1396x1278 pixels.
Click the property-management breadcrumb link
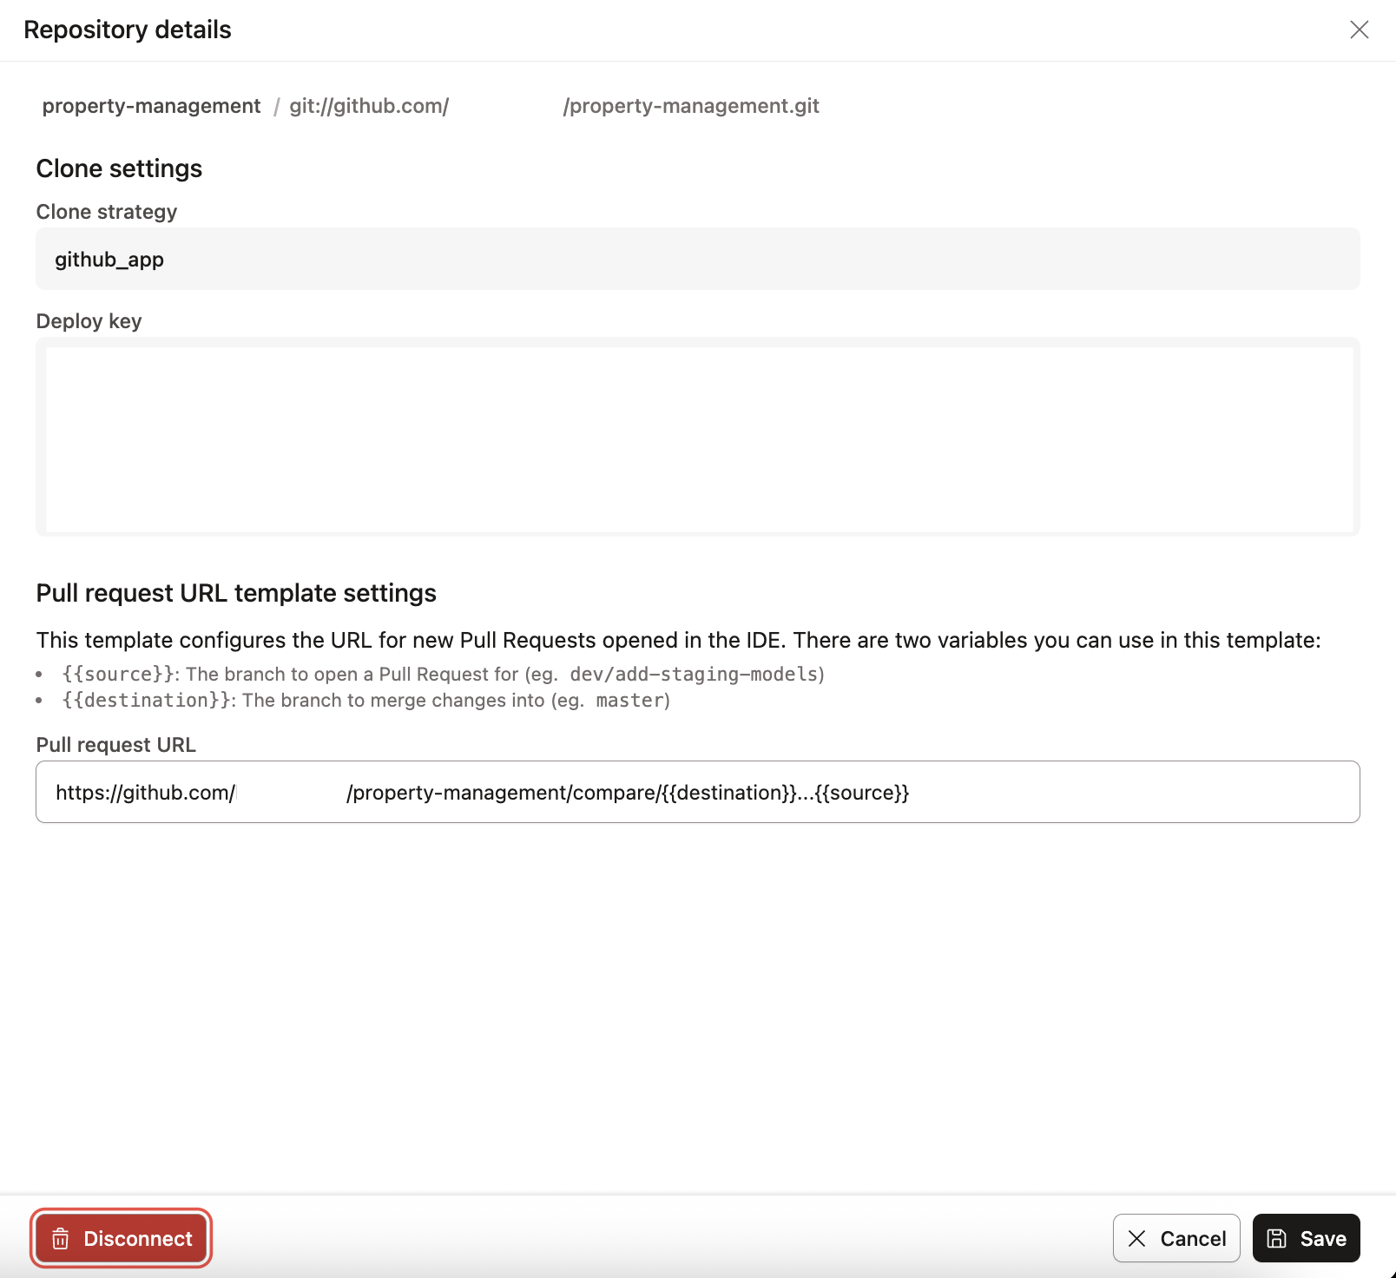click(x=149, y=105)
